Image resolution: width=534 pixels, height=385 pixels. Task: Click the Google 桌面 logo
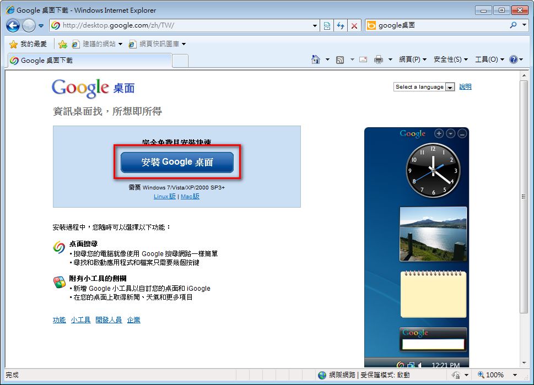tap(93, 88)
